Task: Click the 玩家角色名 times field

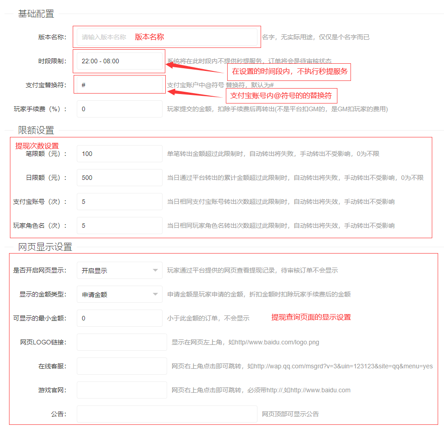Action: coord(120,226)
